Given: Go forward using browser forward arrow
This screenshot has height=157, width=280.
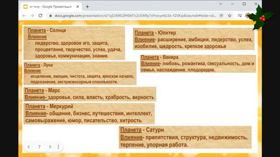Looking at the screenshot, I should pyautogui.click(x=32, y=16).
